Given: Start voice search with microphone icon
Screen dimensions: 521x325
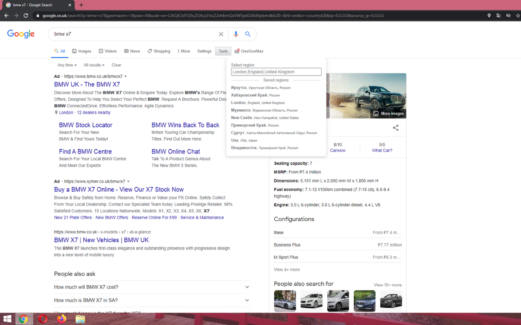Looking at the screenshot, I should coord(236,34).
